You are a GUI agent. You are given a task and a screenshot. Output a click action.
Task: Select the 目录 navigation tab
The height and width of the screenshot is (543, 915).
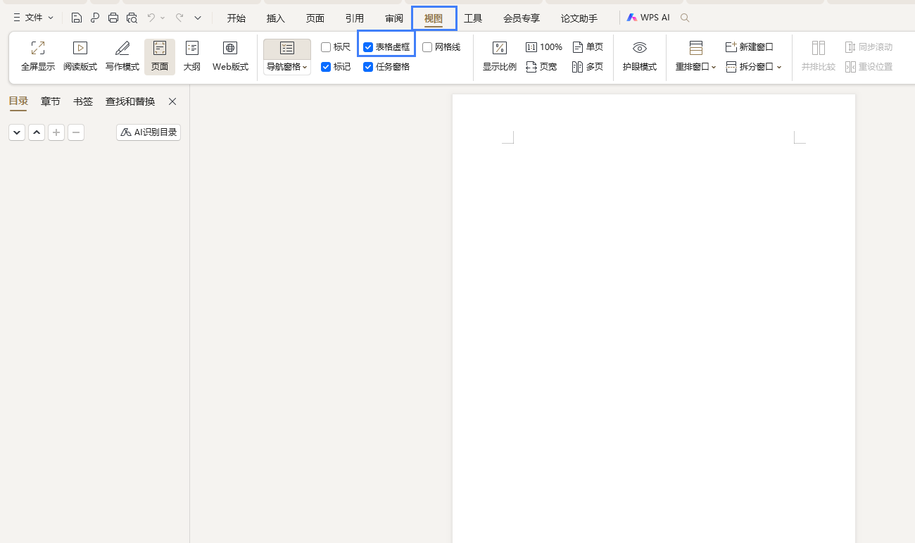click(x=18, y=101)
